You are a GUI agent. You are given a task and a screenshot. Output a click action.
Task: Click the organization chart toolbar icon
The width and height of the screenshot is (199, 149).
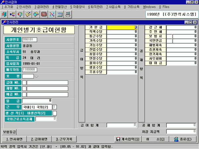coord(12,15)
